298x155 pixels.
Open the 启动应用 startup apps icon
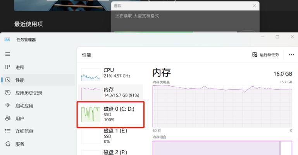8,105
